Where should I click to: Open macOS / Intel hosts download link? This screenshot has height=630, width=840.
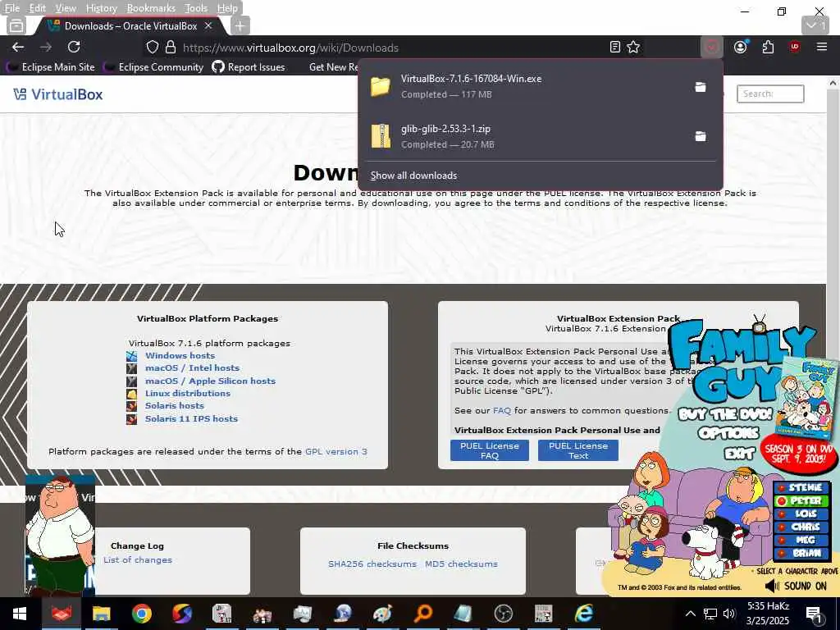point(192,367)
